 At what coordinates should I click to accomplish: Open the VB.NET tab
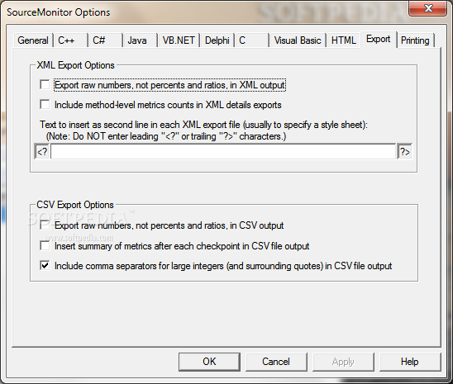pyautogui.click(x=179, y=40)
